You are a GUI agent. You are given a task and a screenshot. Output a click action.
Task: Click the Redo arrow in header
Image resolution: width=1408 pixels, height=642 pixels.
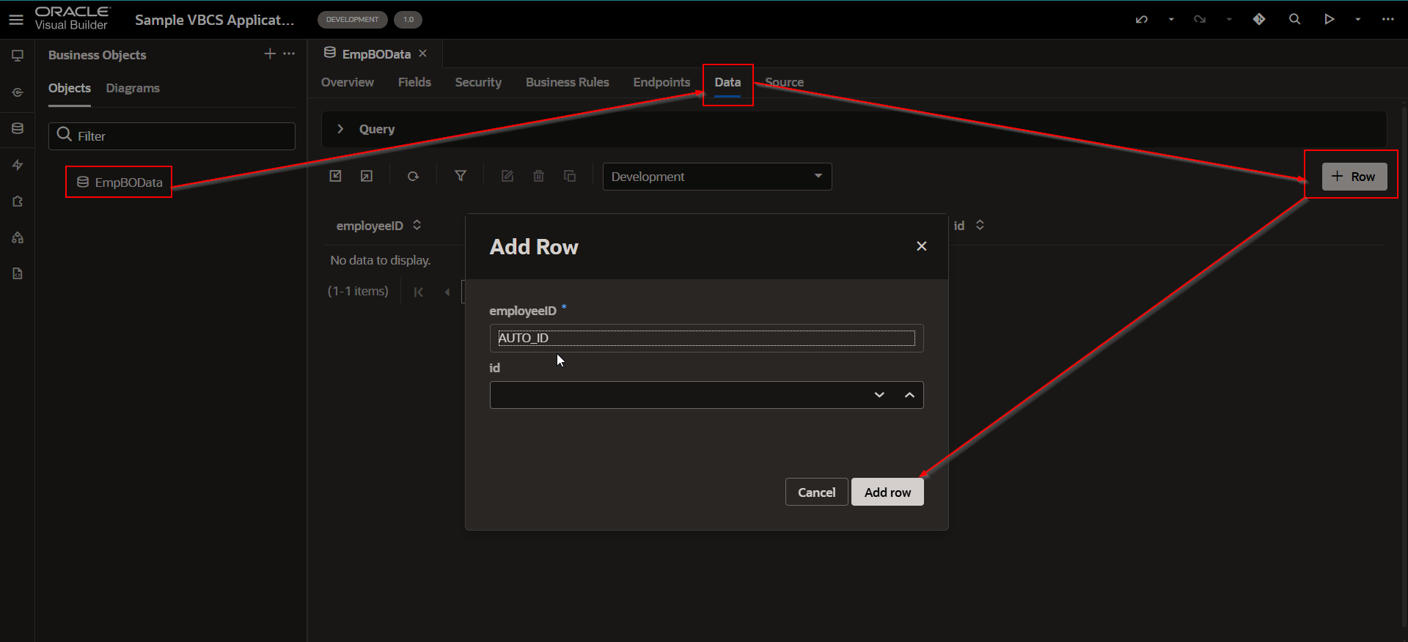(1200, 20)
